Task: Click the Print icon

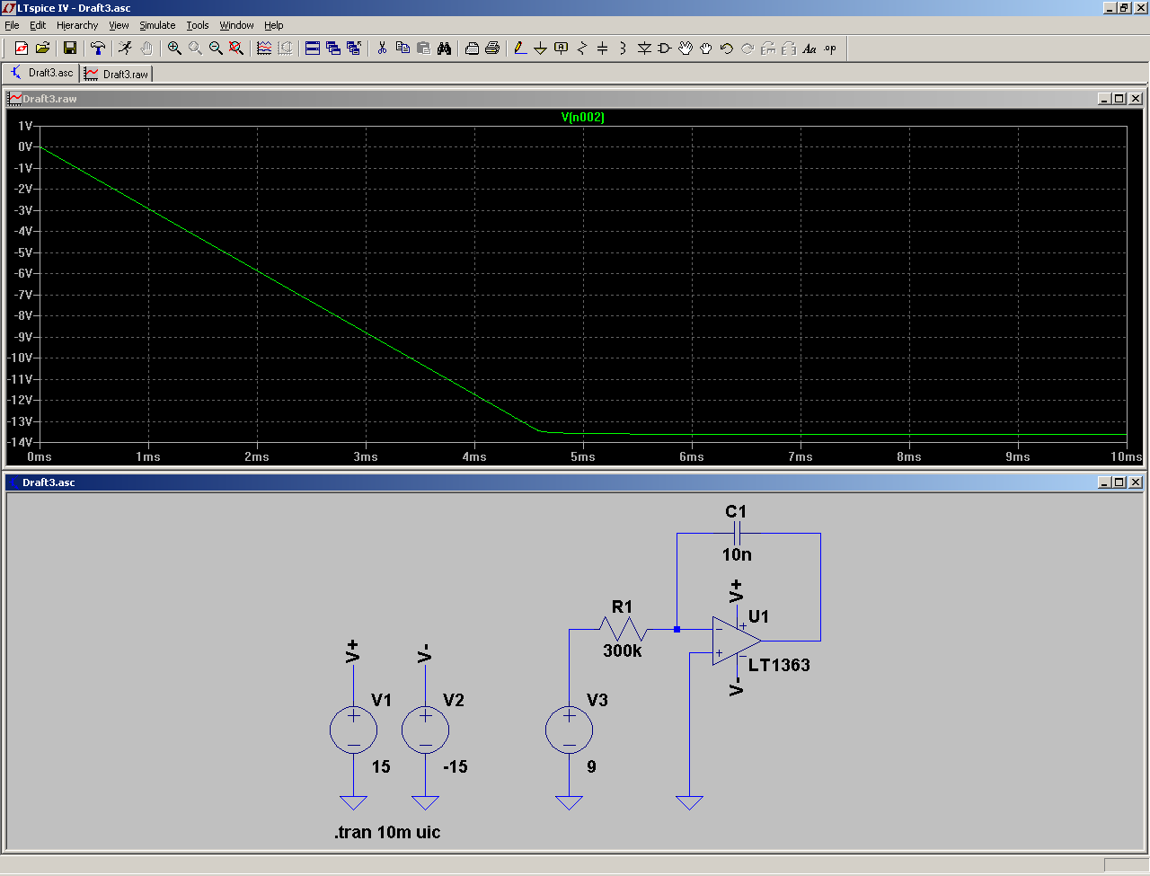Action: point(492,49)
